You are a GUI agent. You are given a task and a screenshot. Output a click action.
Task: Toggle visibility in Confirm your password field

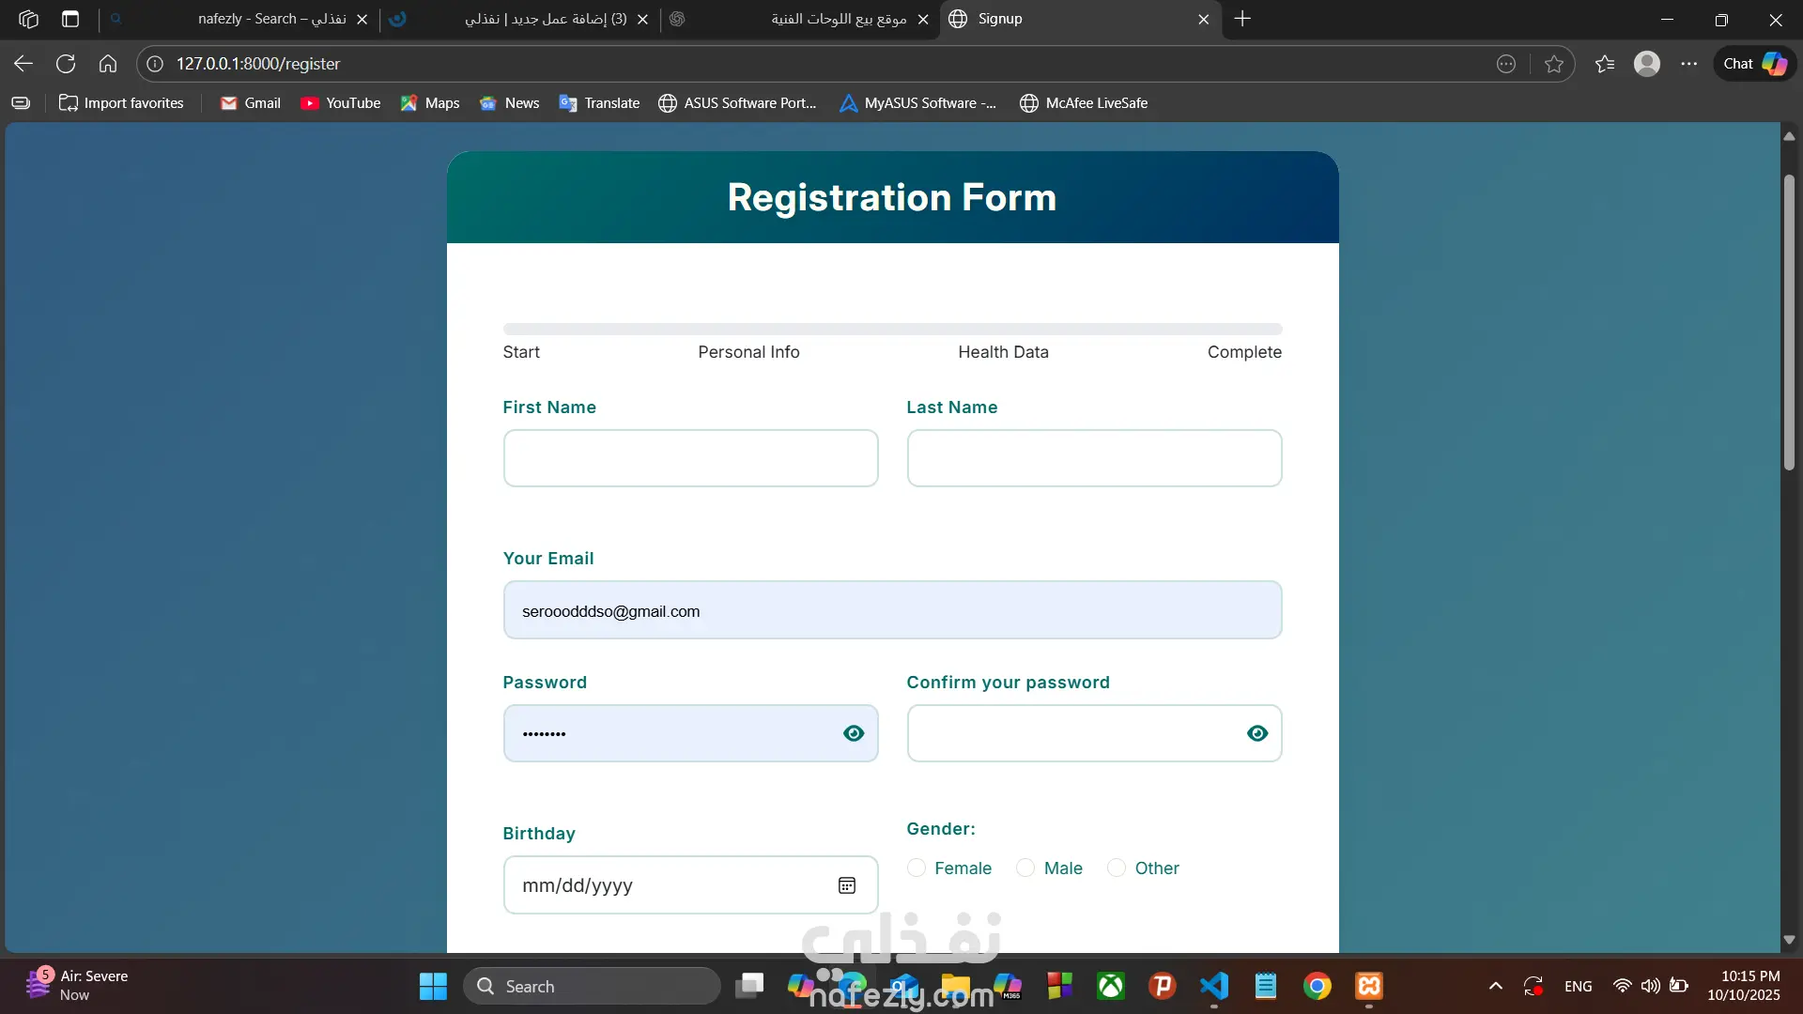pyautogui.click(x=1256, y=733)
